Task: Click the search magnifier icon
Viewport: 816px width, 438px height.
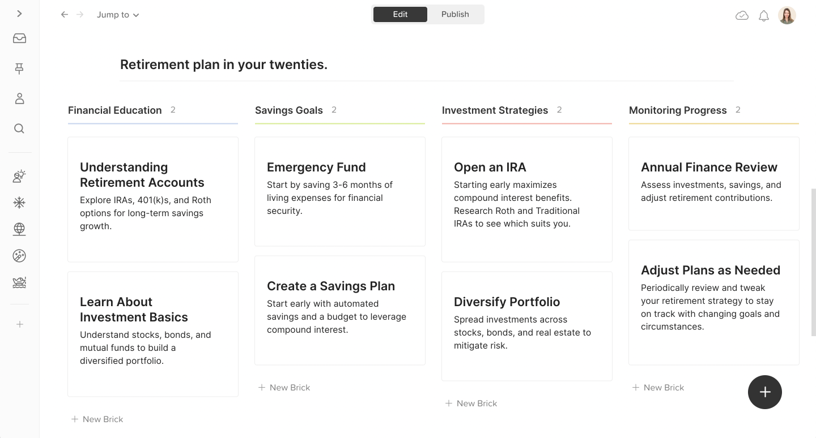Action: (x=19, y=128)
